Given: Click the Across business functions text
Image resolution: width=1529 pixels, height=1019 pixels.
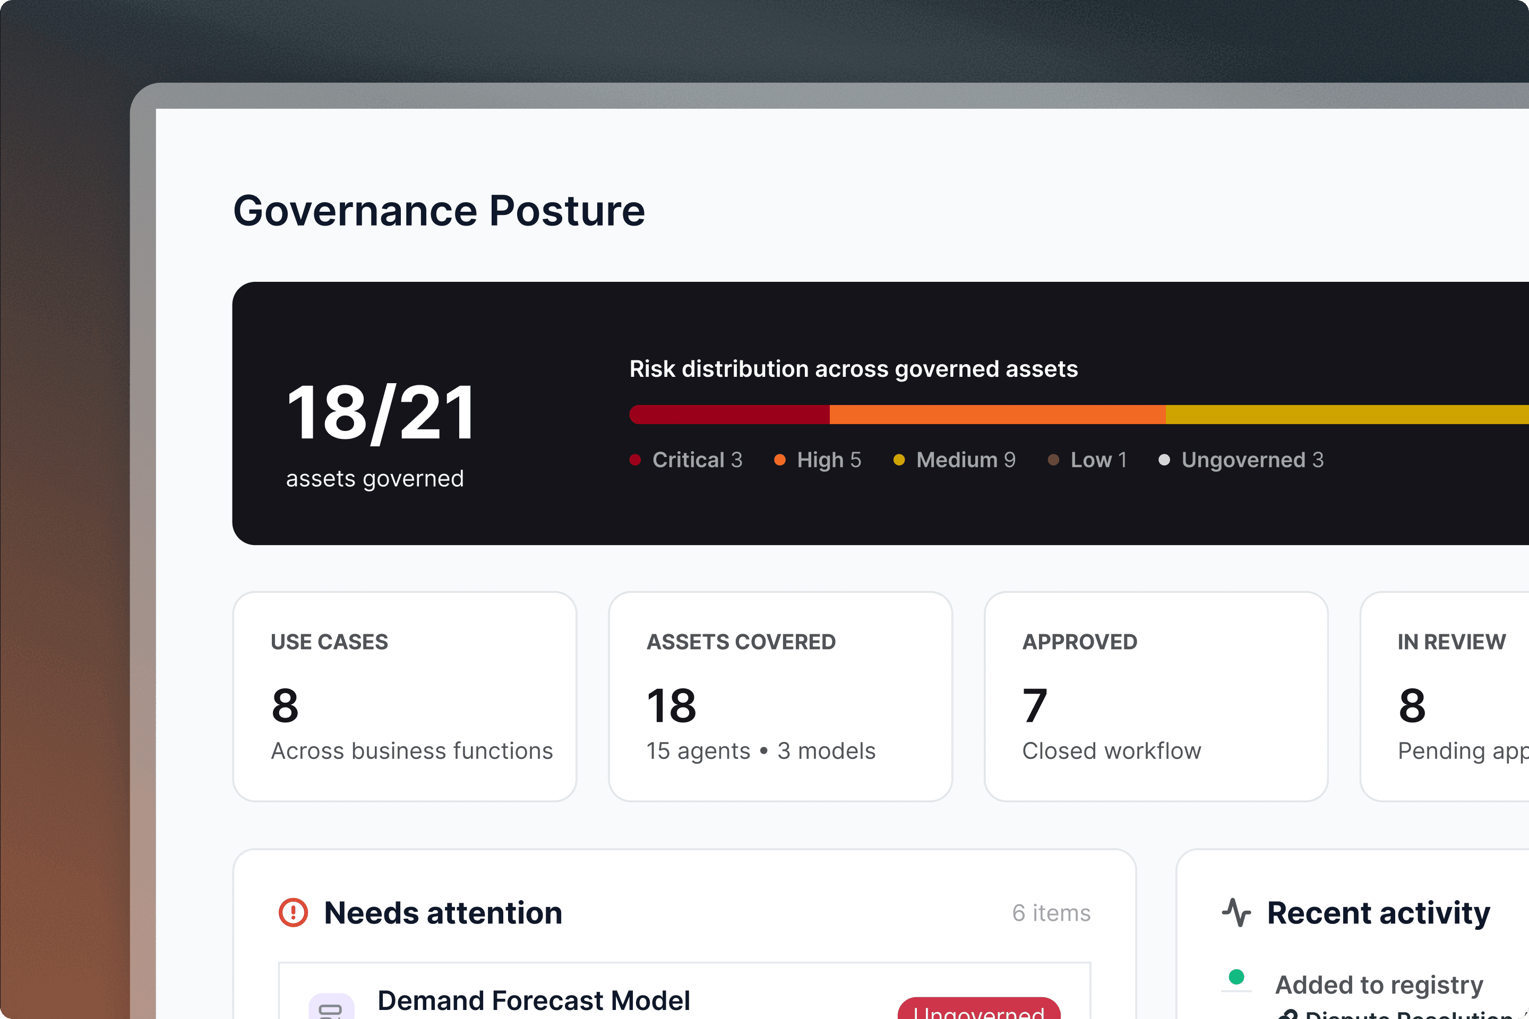Looking at the screenshot, I should [x=412, y=752].
